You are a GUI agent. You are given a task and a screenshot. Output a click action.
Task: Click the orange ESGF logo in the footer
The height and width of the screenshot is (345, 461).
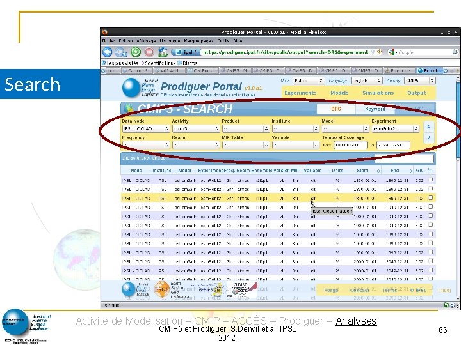pyautogui.click(x=162, y=289)
